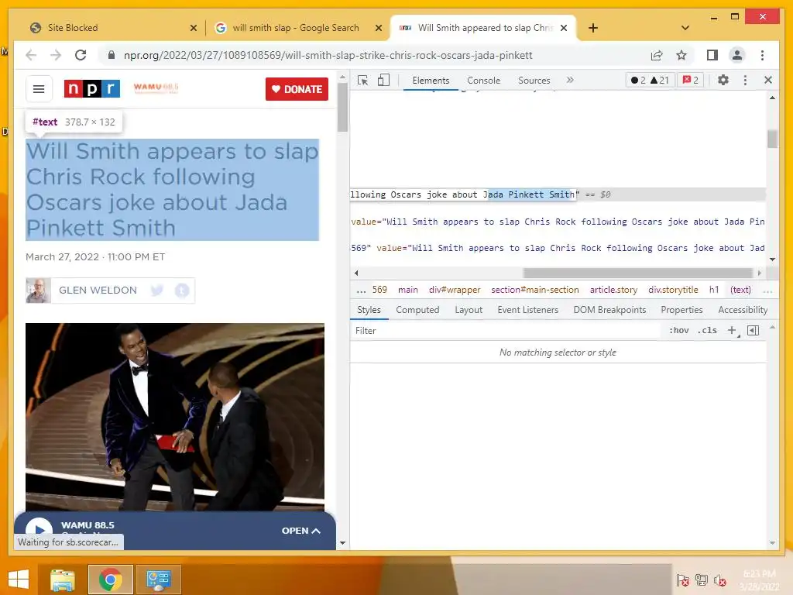Select the (text) breadcrumb item
Viewport: 793px width, 595px height.
point(740,290)
